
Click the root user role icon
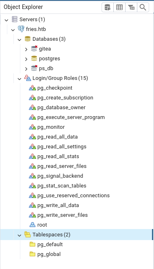33,225
